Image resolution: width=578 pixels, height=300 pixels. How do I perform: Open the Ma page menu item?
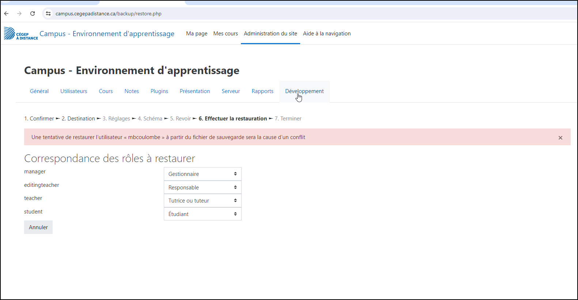click(x=197, y=34)
